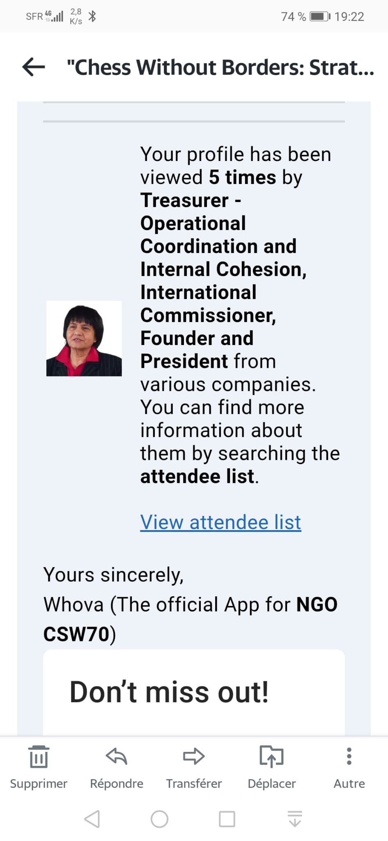Open the View attendee list link
Viewport: 388px width, 841px height.
coord(220,522)
